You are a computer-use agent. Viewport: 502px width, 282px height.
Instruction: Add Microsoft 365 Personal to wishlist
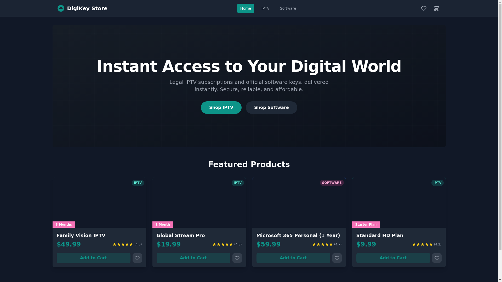click(337, 258)
